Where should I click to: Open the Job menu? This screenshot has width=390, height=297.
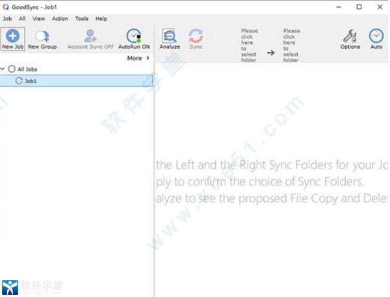[7, 19]
